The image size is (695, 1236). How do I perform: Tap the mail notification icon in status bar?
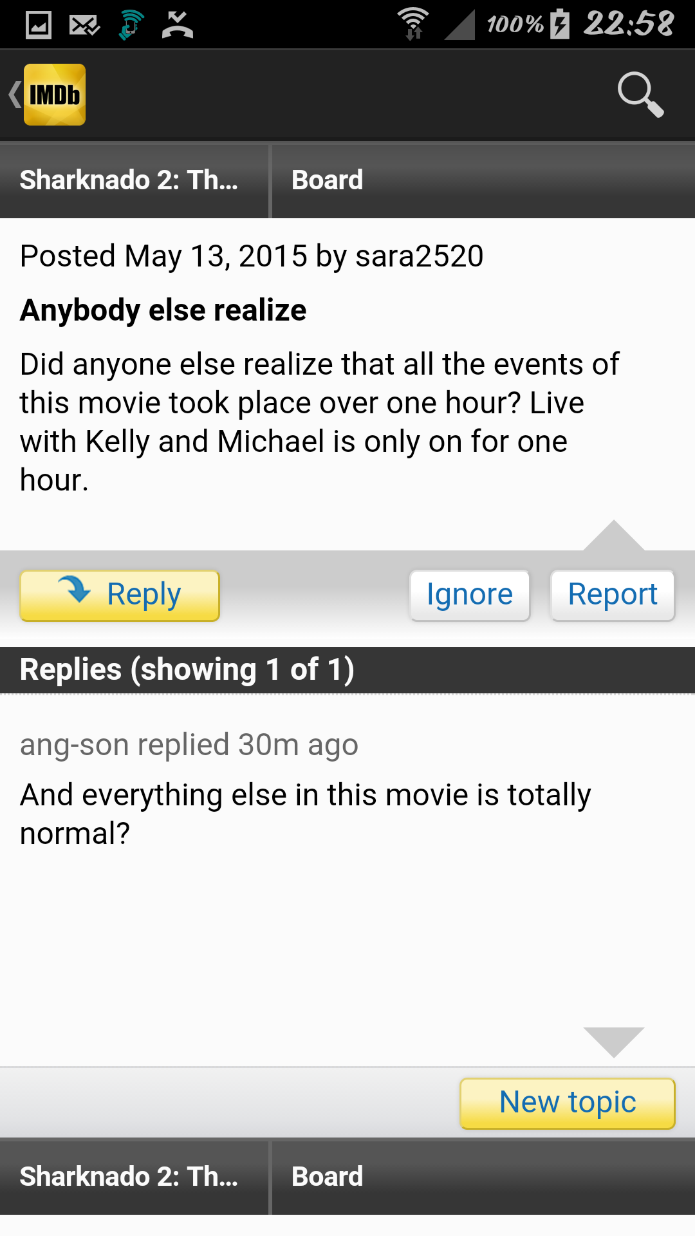click(x=84, y=25)
